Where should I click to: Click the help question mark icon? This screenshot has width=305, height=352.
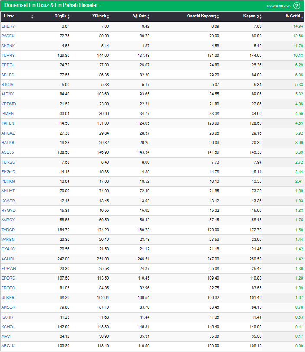click(297, 6)
